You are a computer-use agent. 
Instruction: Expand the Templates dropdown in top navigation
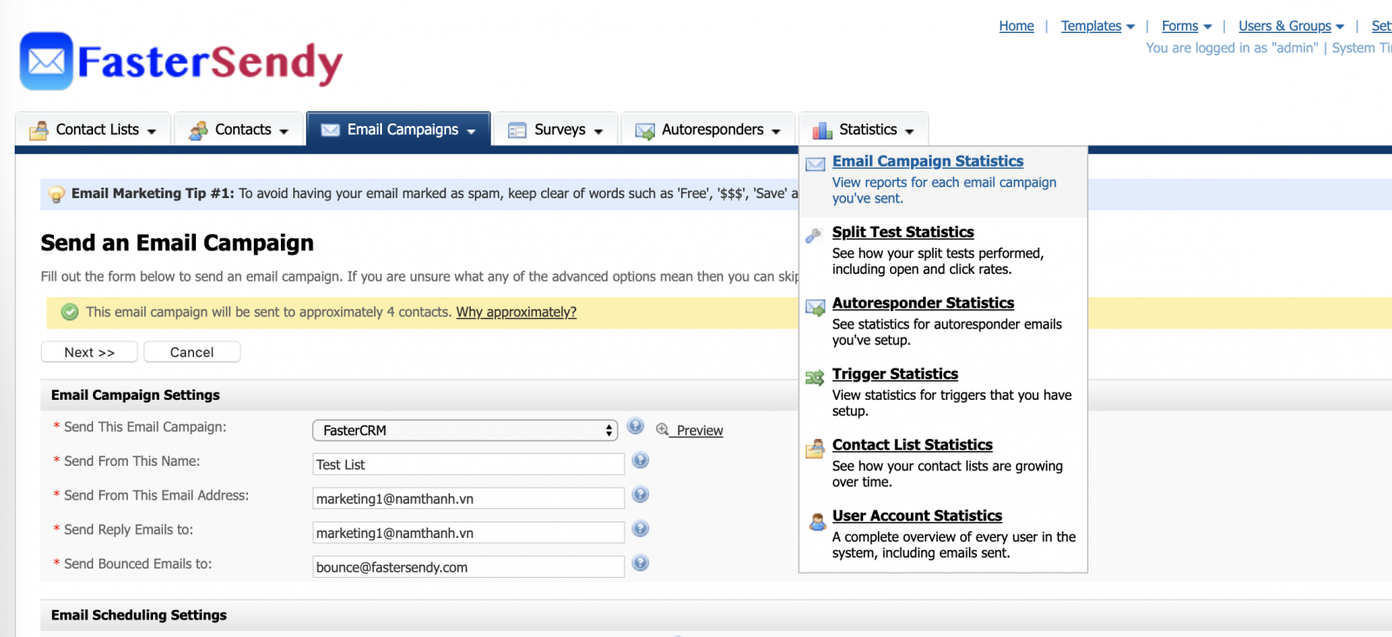(1097, 26)
